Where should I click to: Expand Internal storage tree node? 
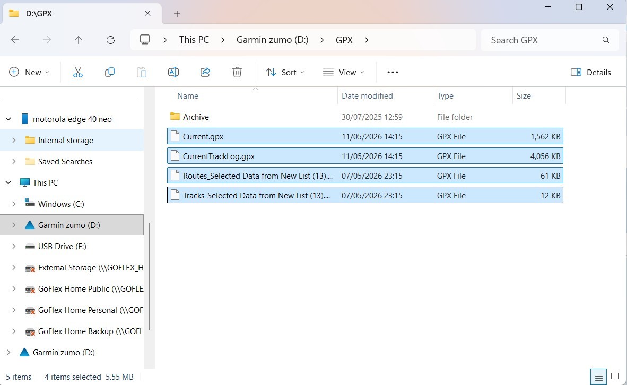[14, 141]
